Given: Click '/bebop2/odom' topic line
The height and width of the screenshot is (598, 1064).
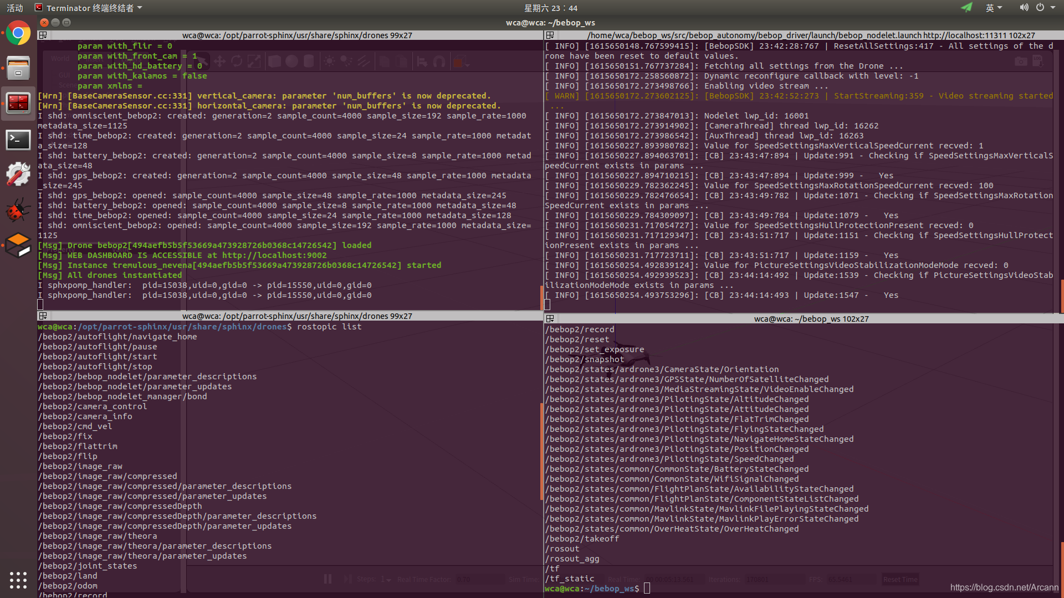Looking at the screenshot, I should [x=68, y=586].
